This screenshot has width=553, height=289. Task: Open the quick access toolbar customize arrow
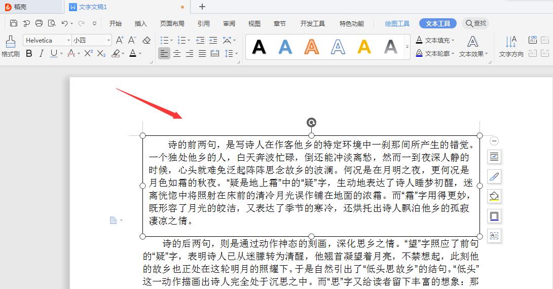click(x=94, y=23)
